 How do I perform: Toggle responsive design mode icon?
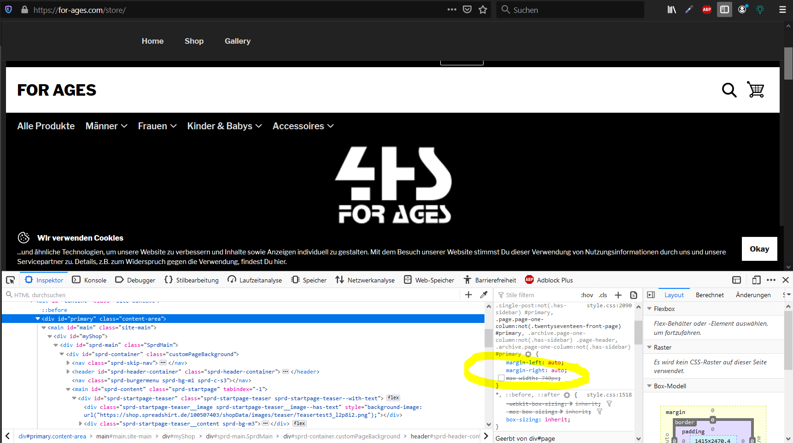[x=756, y=280]
